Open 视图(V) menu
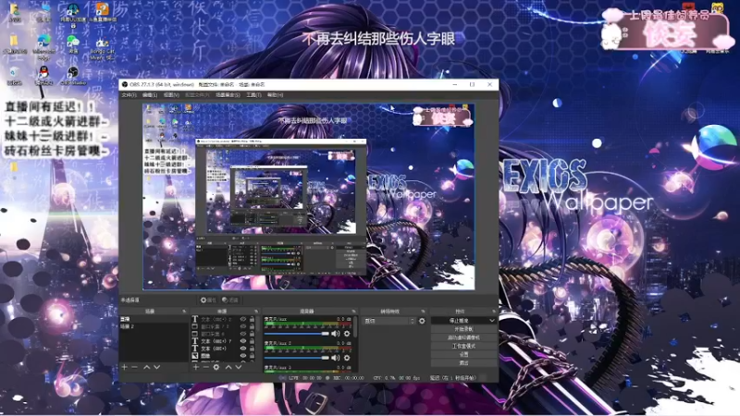This screenshot has height=416, width=740. tap(171, 95)
